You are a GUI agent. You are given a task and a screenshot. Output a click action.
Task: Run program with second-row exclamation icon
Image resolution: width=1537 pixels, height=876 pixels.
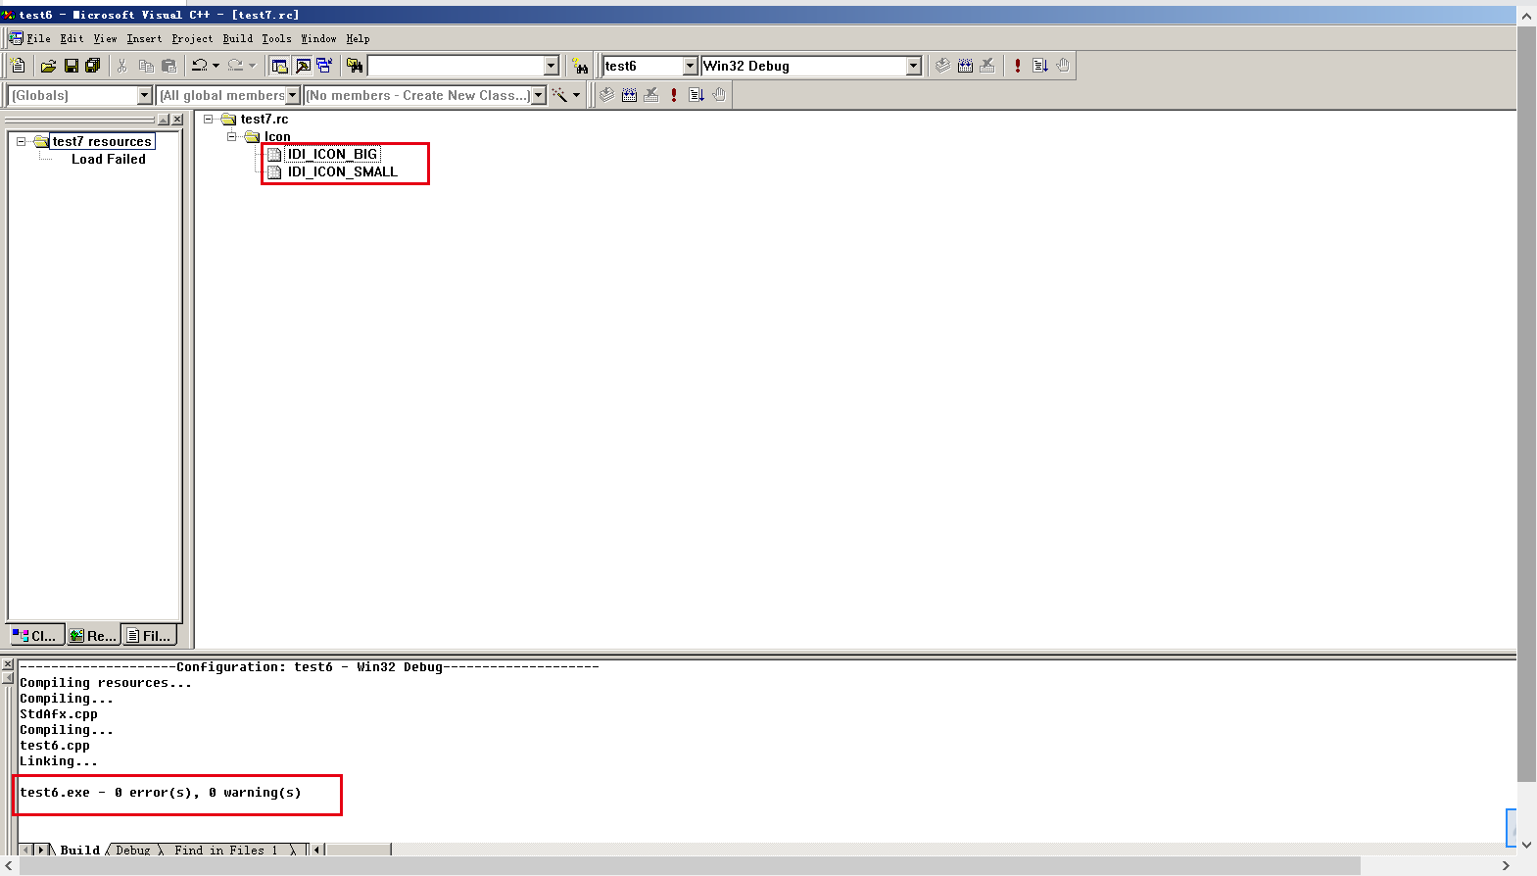[674, 95]
